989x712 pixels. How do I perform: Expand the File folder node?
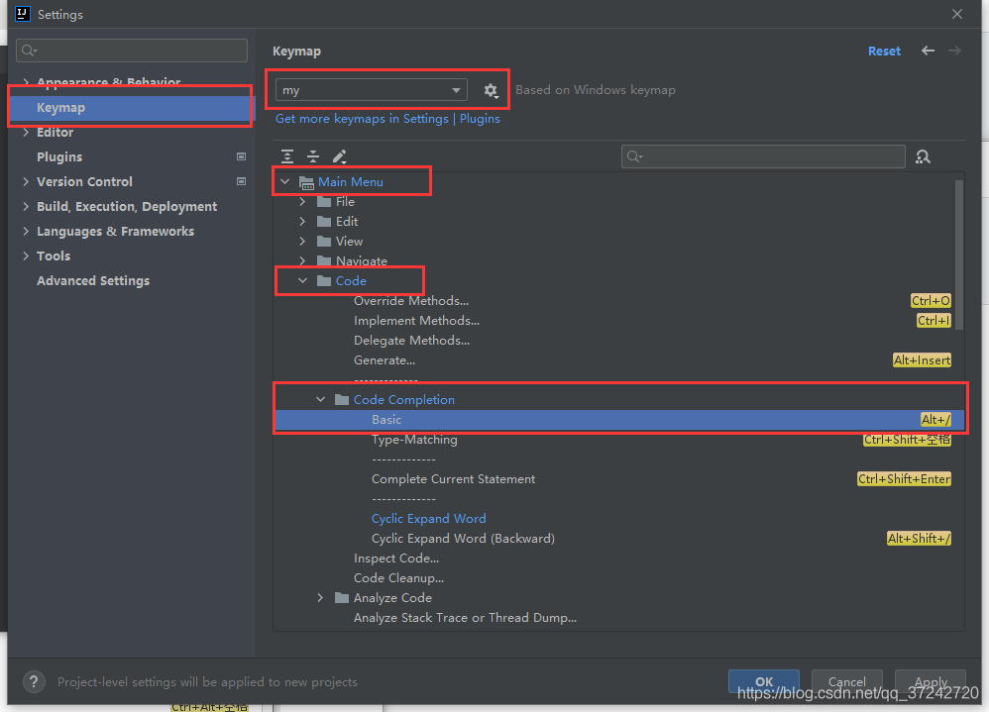(303, 202)
